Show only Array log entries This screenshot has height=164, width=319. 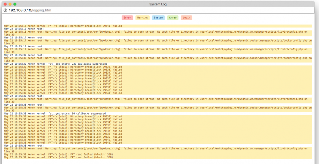[173, 17]
